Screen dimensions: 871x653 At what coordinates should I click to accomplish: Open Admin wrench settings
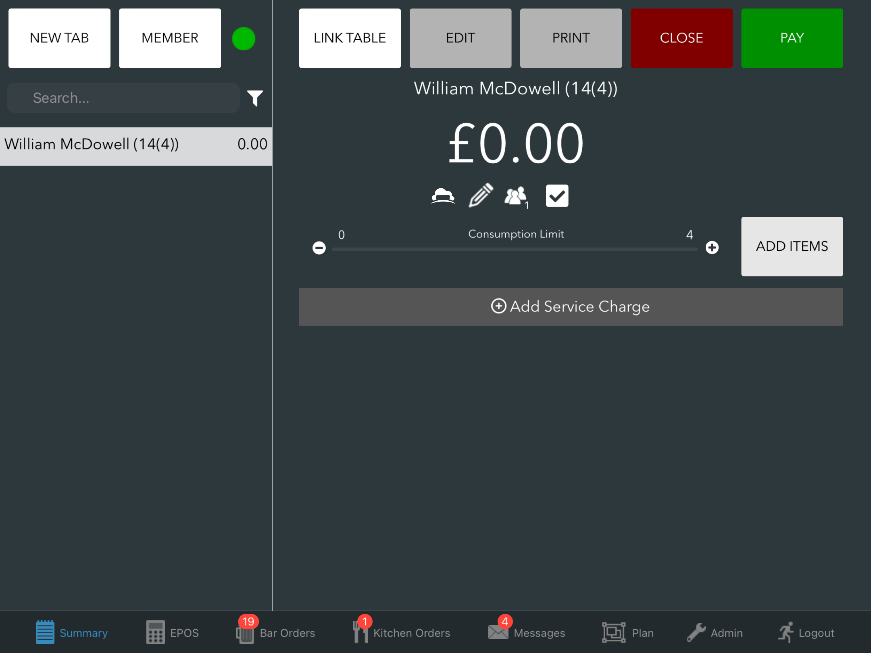715,632
